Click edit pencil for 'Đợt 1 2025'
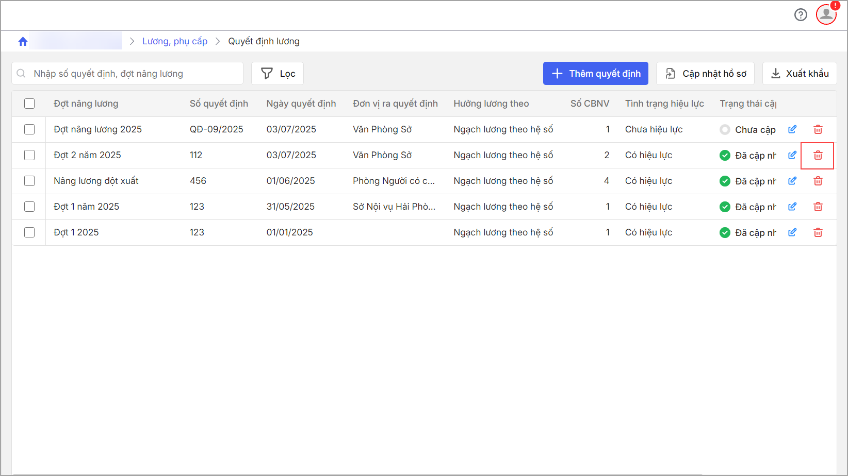 click(x=792, y=232)
